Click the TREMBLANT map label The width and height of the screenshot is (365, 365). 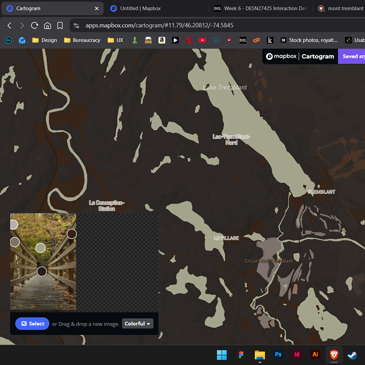coord(322,192)
